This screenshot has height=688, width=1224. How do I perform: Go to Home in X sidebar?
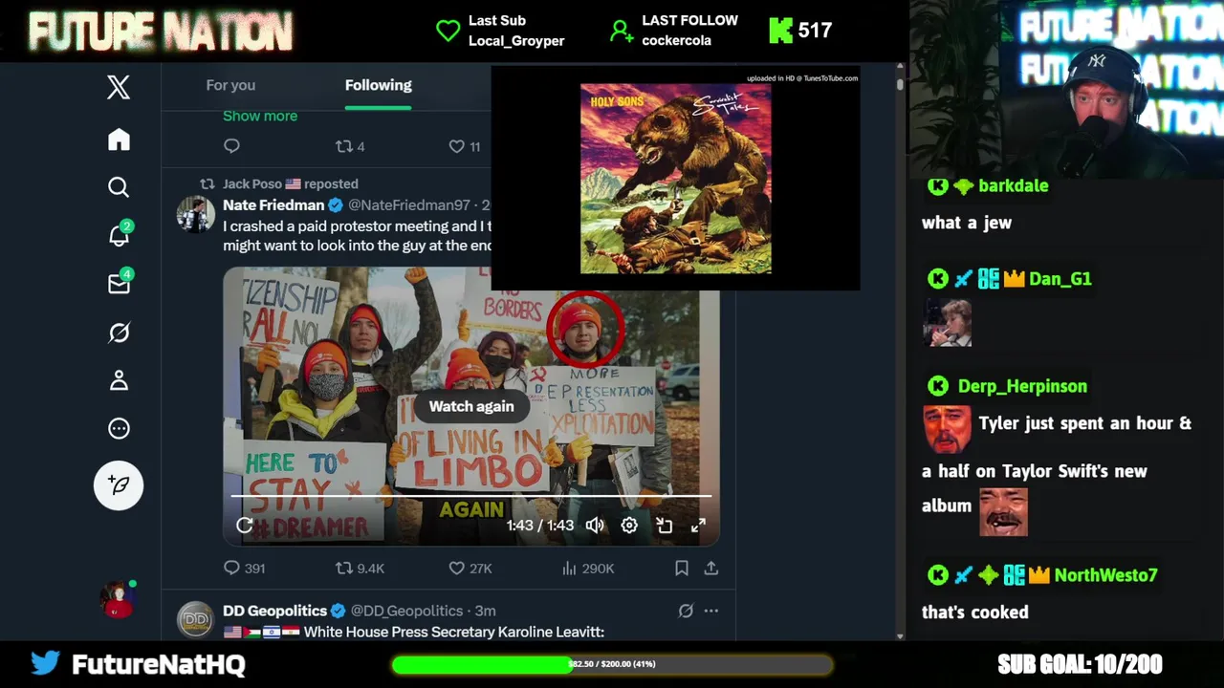pyautogui.click(x=119, y=140)
